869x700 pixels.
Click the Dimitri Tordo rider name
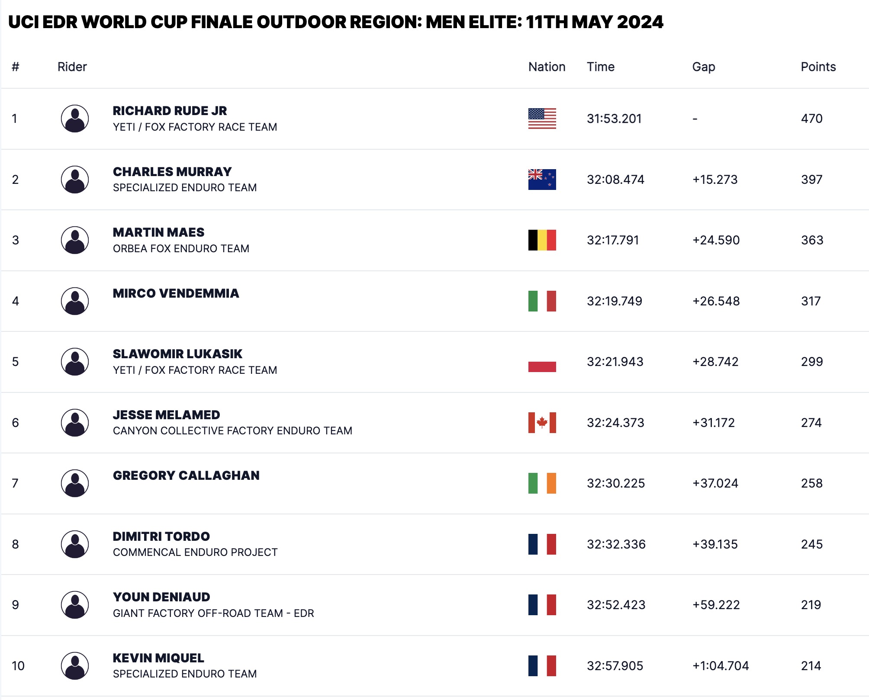(161, 536)
